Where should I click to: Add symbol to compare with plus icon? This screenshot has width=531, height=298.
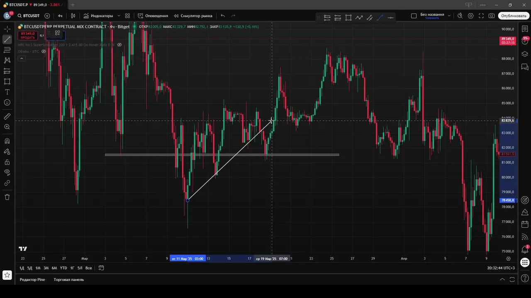47,16
